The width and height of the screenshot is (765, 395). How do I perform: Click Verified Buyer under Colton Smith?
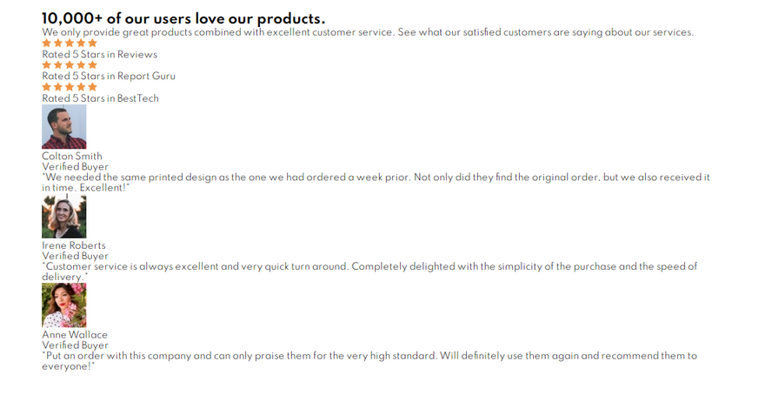76,167
